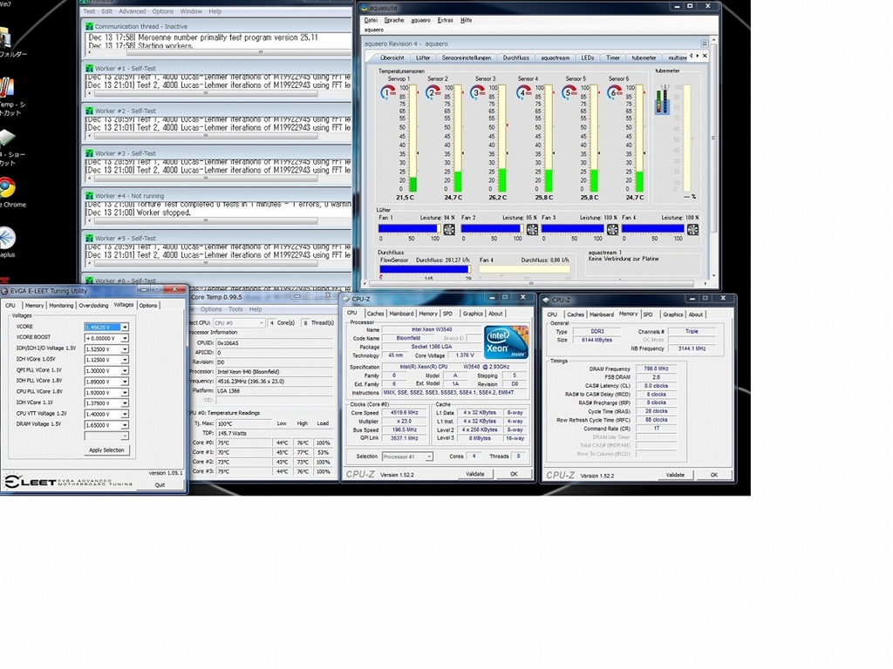Open the QPI PLL VCore 1.1V dropdown
Image resolution: width=893 pixels, height=669 pixels.
pyautogui.click(x=125, y=370)
